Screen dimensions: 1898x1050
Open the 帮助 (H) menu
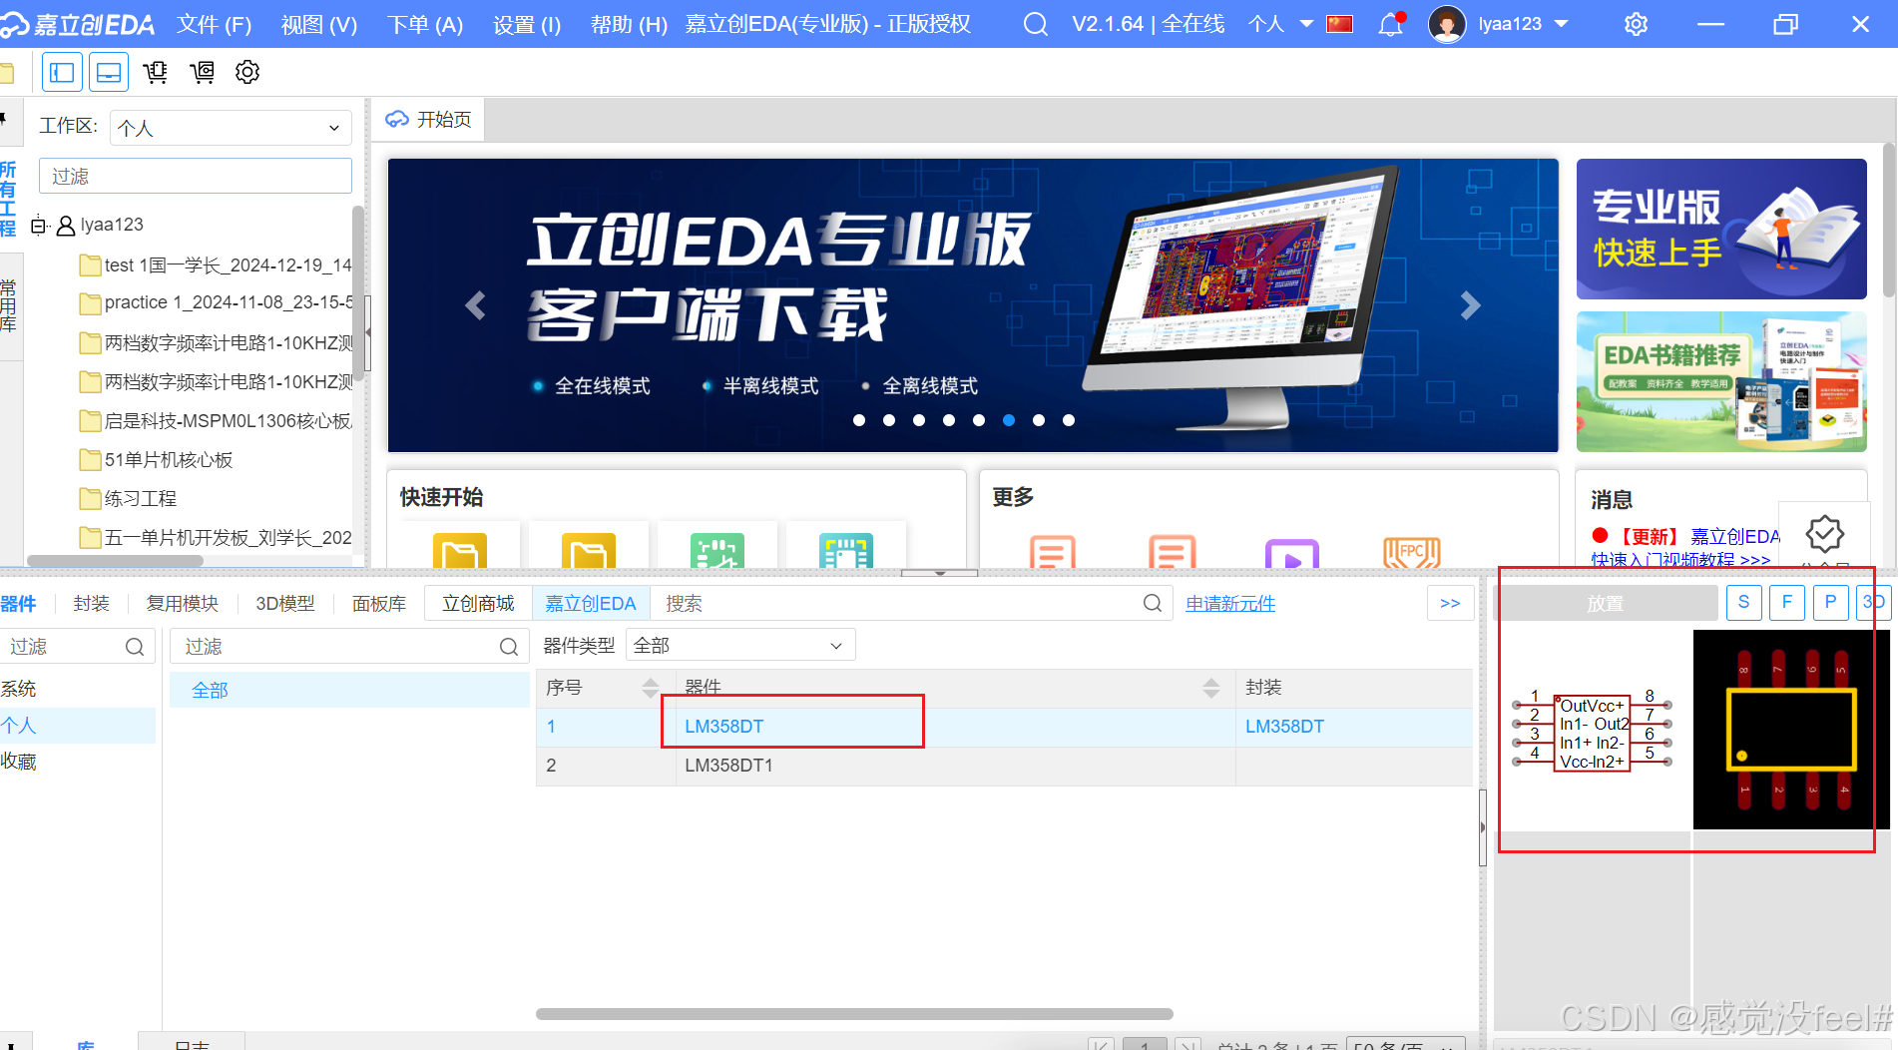point(629,24)
